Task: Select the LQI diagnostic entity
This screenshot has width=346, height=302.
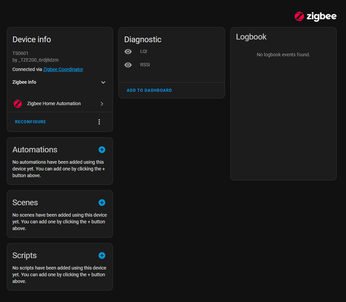Action: [143, 52]
